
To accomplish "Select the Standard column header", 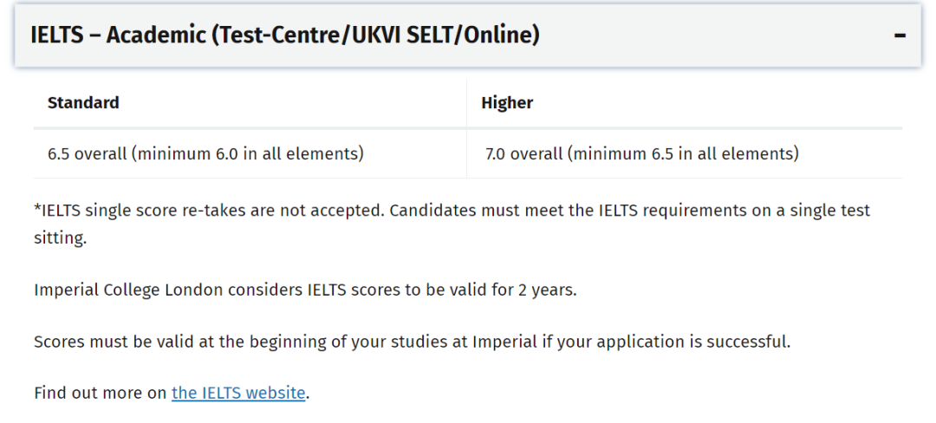I will (83, 102).
